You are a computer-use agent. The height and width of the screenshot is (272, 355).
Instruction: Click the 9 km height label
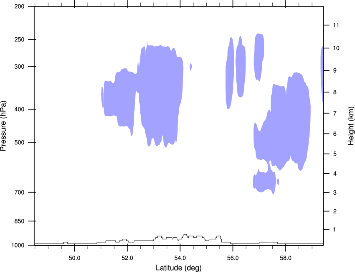coord(335,71)
